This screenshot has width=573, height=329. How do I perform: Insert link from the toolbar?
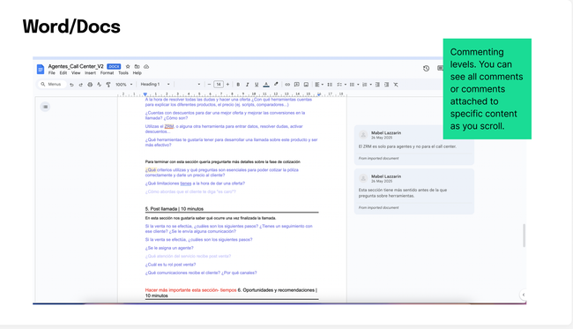(287, 85)
